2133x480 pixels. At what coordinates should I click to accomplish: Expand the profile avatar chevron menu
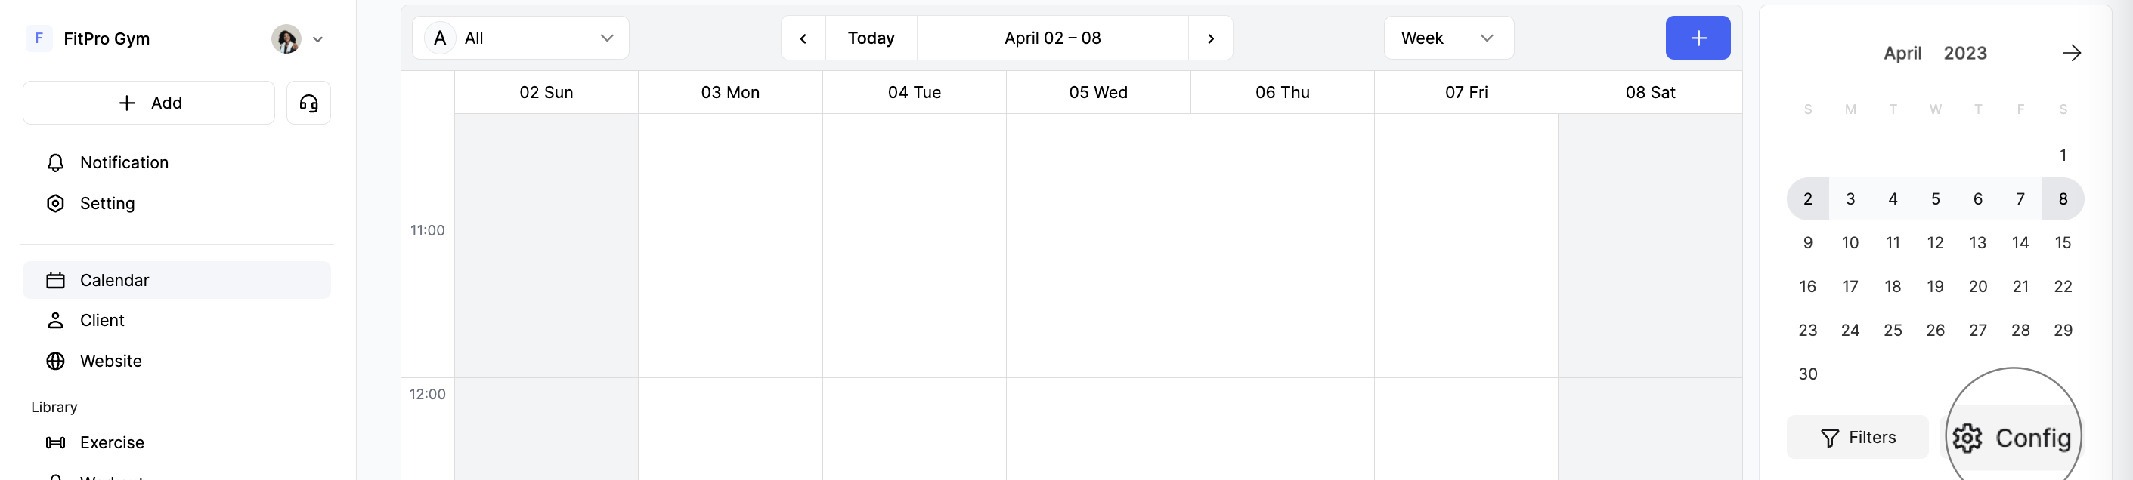pos(318,38)
